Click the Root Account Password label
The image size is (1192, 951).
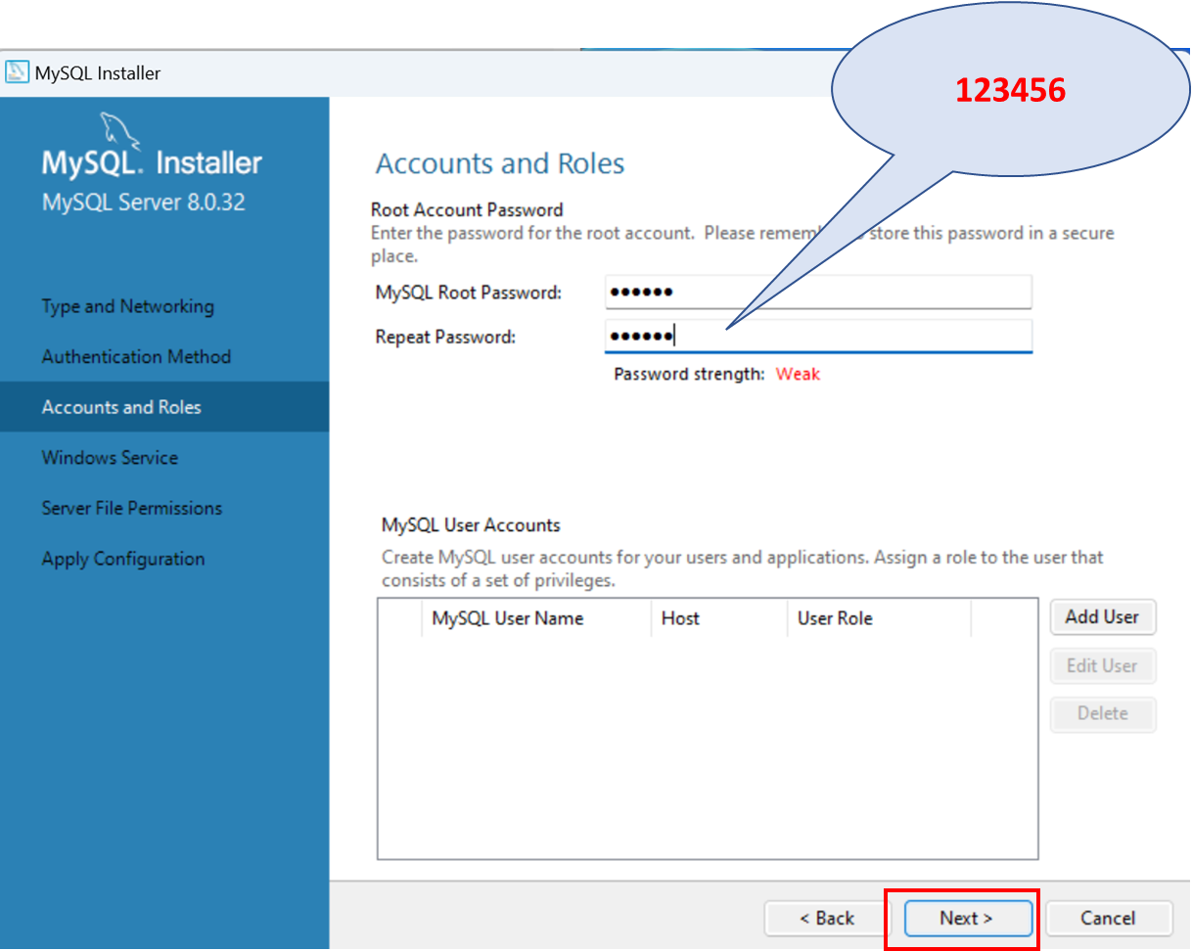tap(468, 209)
